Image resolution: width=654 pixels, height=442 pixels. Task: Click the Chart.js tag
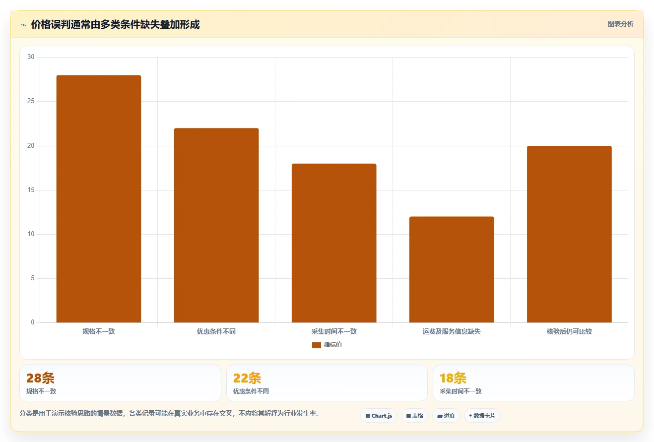pos(379,416)
